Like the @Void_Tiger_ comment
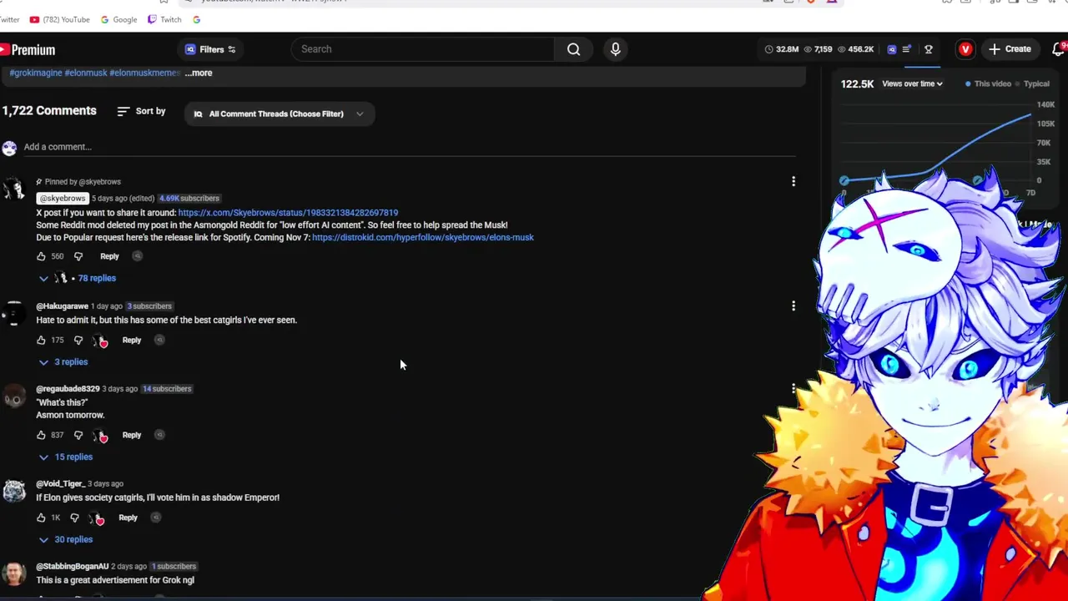The width and height of the screenshot is (1068, 601). tap(41, 518)
